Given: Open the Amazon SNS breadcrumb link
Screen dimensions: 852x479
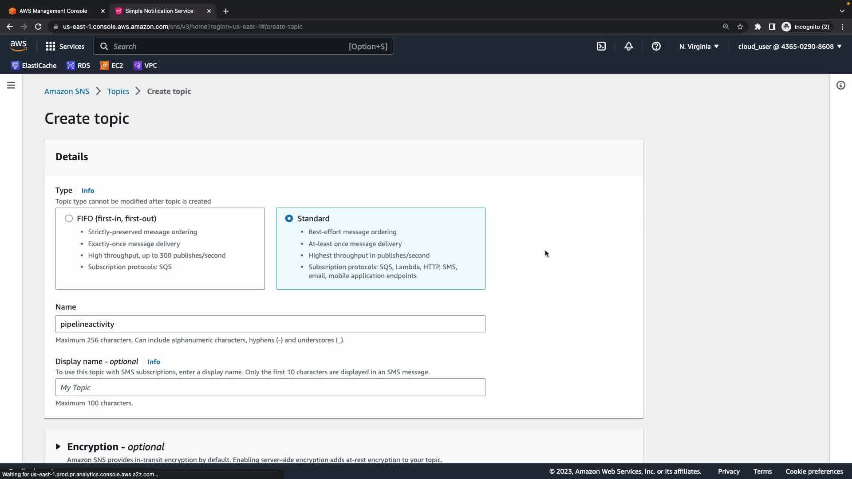Looking at the screenshot, I should point(67,91).
